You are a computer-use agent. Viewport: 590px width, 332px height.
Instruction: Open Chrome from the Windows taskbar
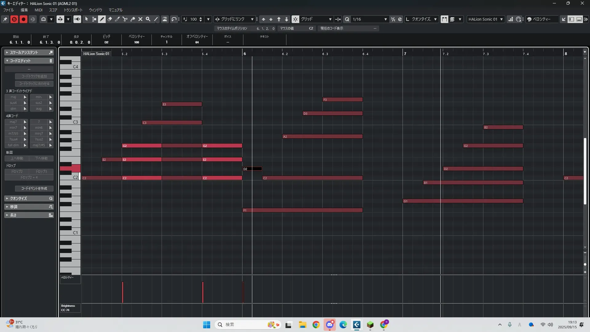tap(316, 325)
